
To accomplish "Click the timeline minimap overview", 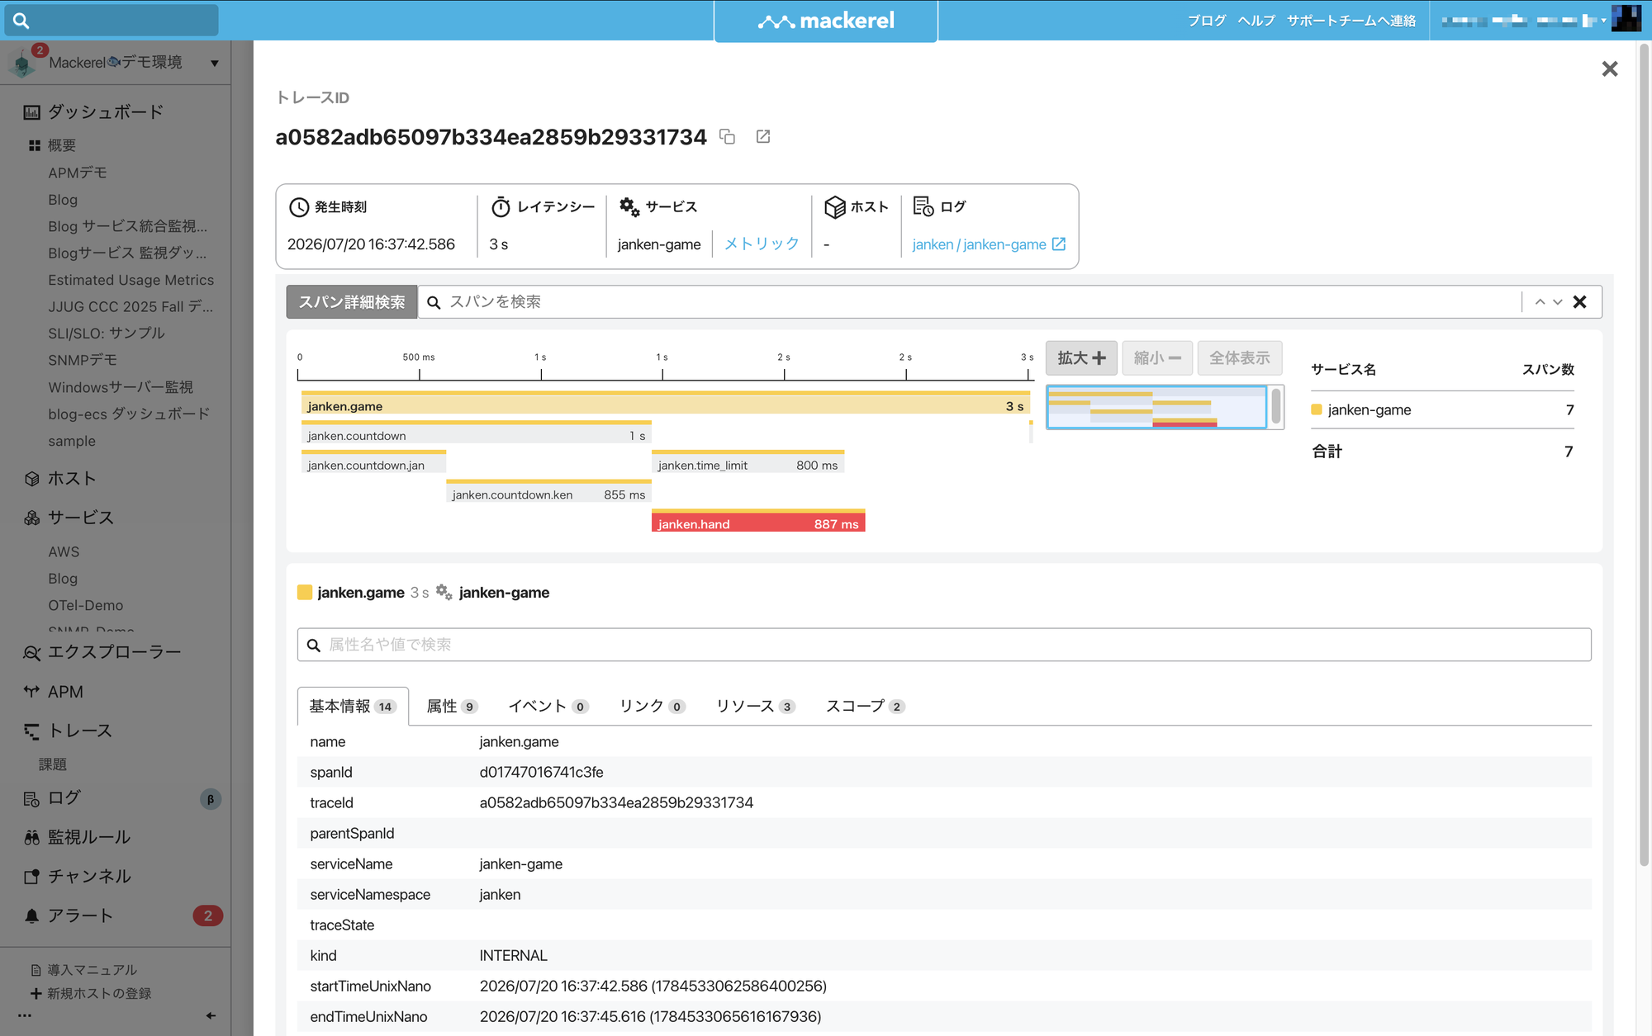I will click(1156, 407).
